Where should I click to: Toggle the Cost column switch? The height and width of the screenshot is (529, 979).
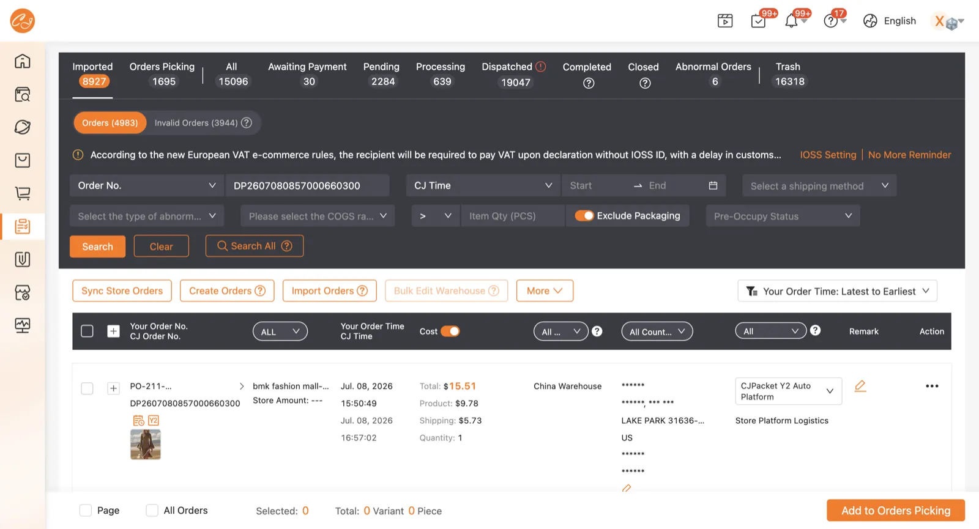[x=450, y=331]
